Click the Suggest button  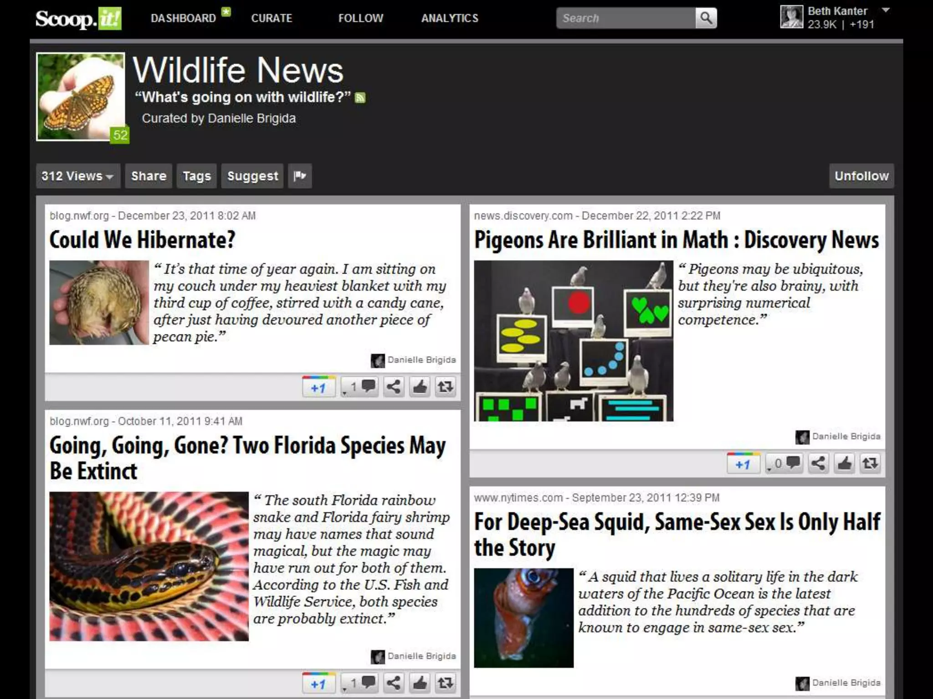252,176
